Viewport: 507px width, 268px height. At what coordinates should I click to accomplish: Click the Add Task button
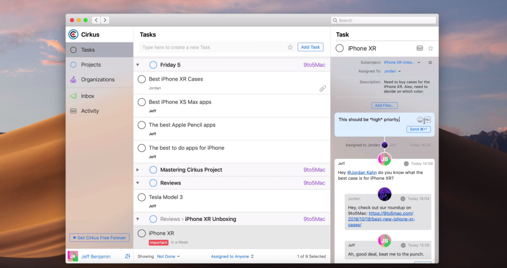[310, 47]
